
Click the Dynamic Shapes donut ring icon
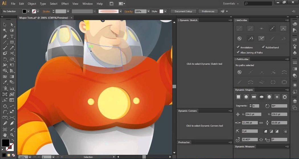coord(284,97)
